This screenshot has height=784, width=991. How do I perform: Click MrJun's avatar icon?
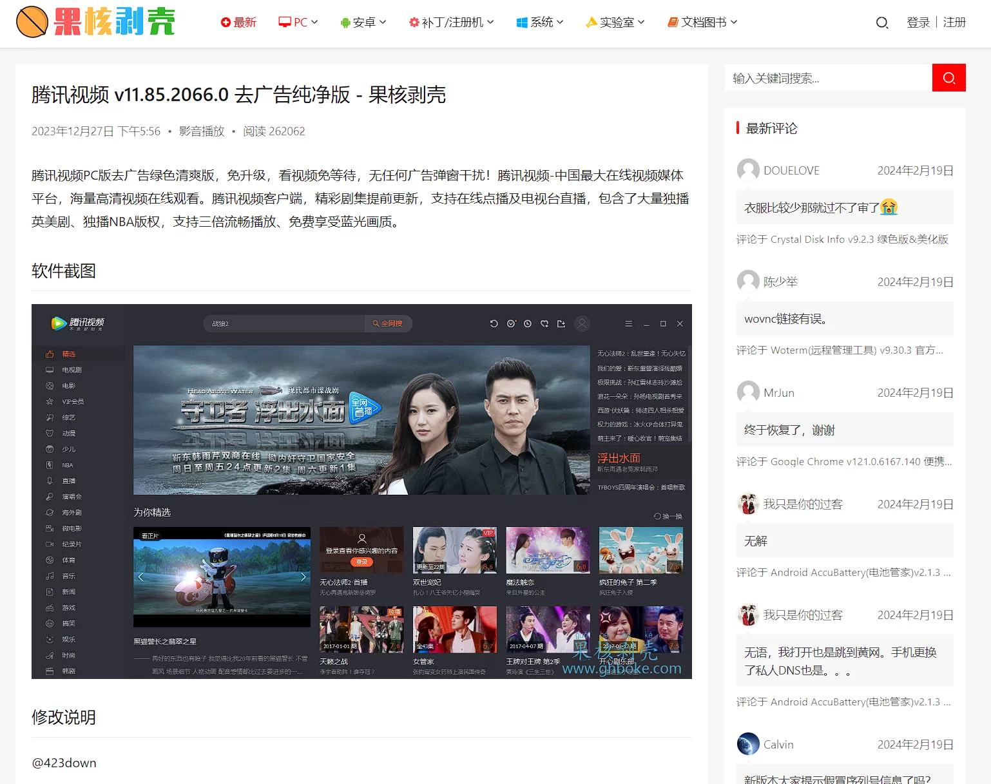pyautogui.click(x=747, y=392)
